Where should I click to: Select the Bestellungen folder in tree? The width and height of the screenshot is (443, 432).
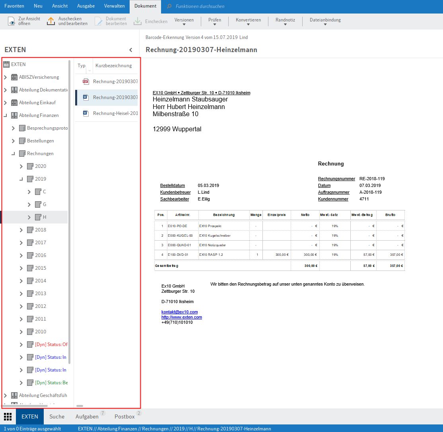pos(40,141)
